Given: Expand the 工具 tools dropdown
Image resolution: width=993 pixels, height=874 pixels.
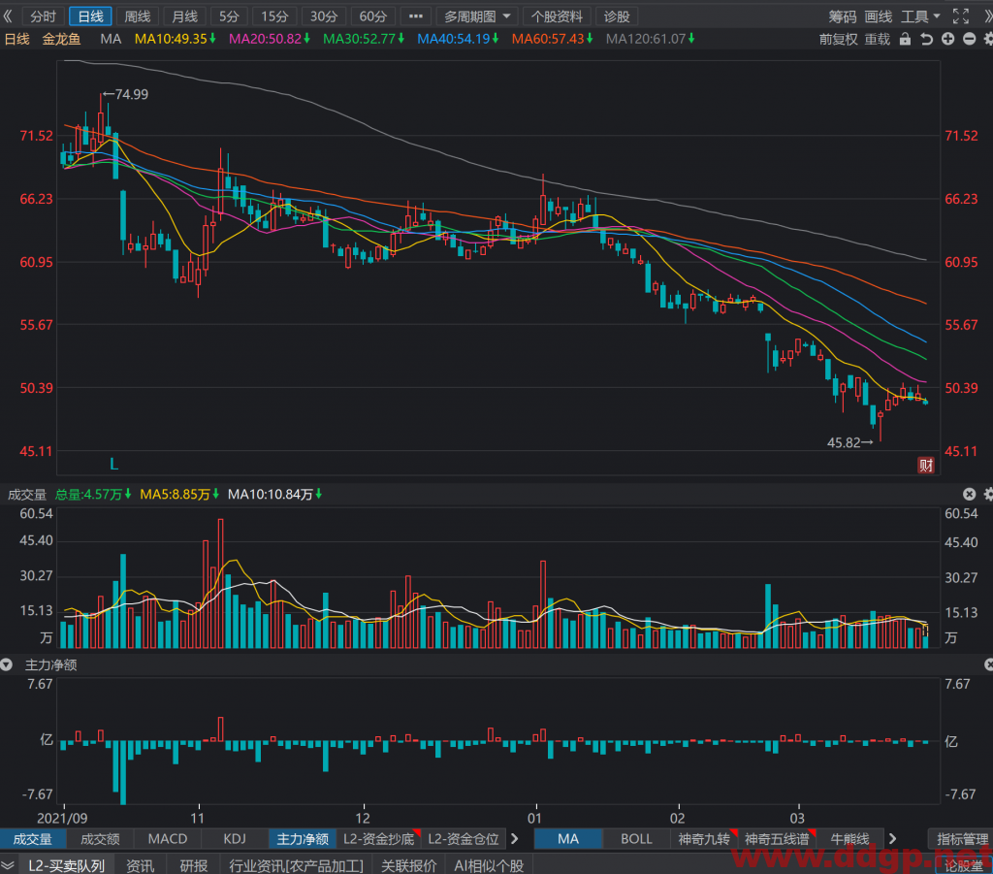Looking at the screenshot, I should pos(920,16).
